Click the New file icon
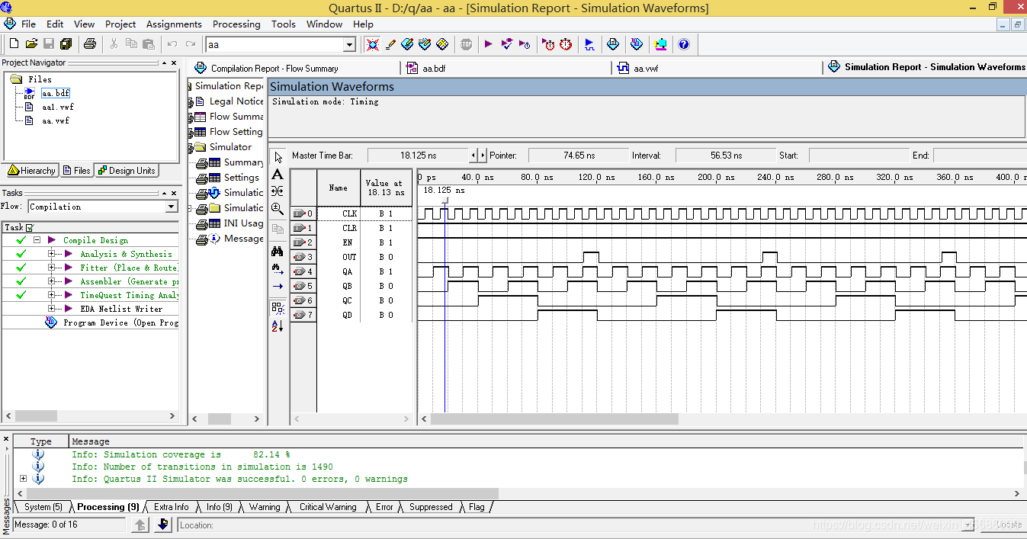Screen dimensions: 1027x539 coord(14,44)
